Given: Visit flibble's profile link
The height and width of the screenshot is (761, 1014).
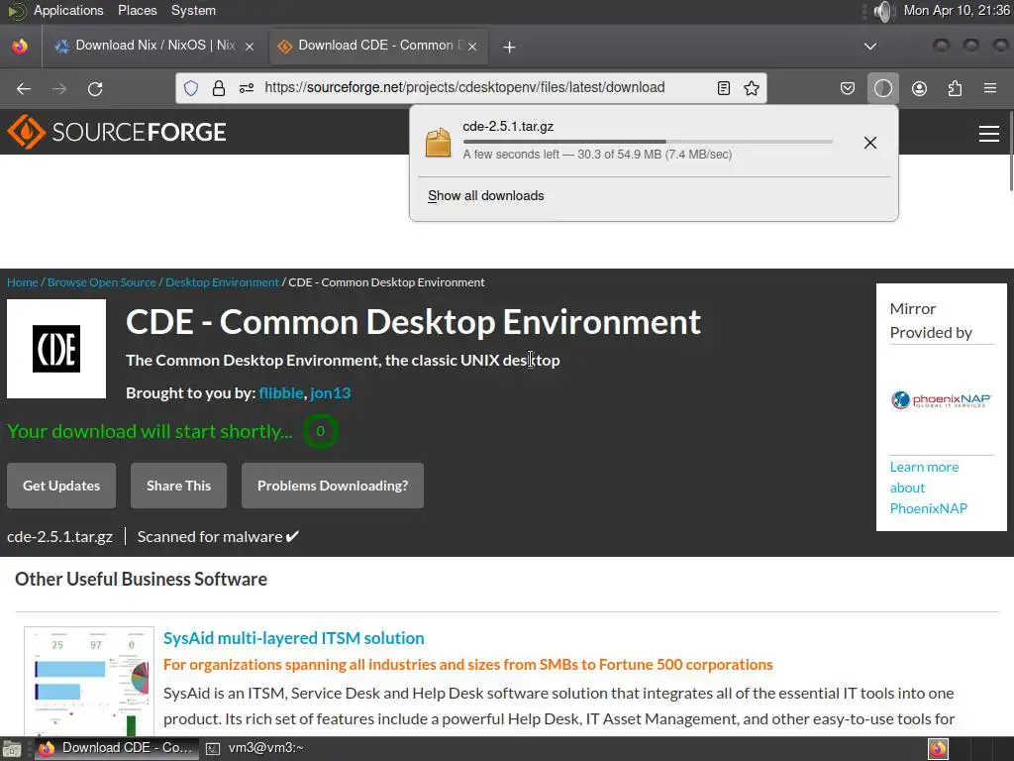Looking at the screenshot, I should [x=280, y=393].
